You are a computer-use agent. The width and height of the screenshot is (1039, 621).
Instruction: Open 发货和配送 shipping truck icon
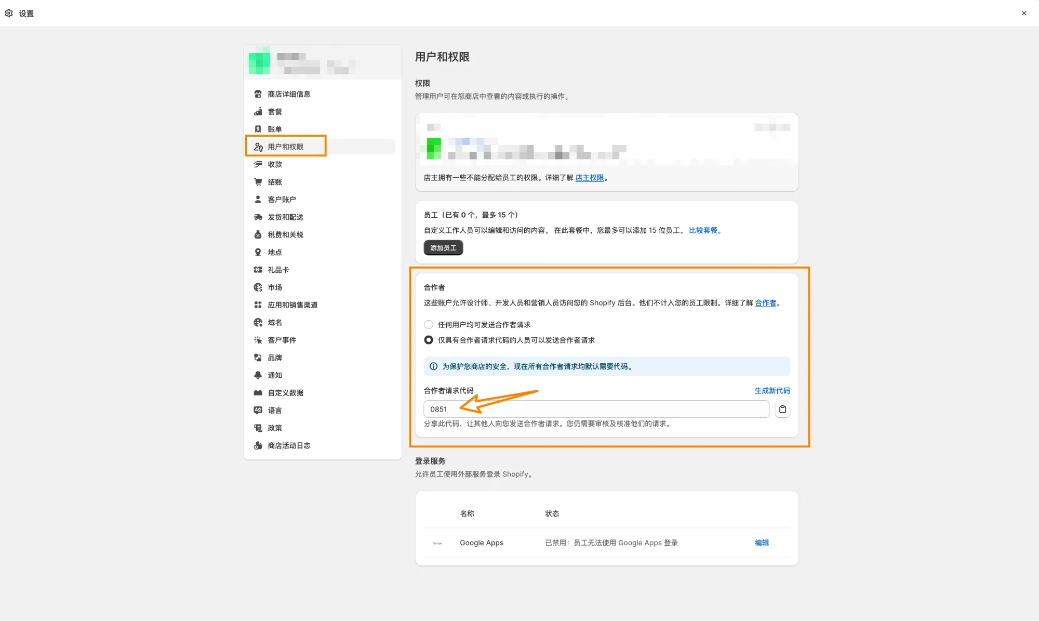pyautogui.click(x=258, y=217)
